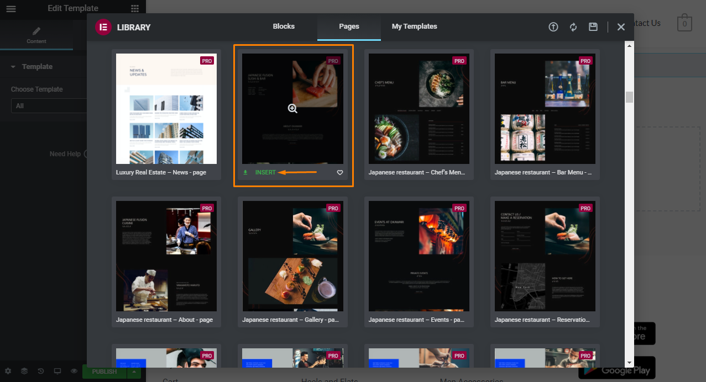The image size is (706, 382).
Task: Click the 'Japanese restaurant – Reservatio...' title text
Action: click(542, 320)
